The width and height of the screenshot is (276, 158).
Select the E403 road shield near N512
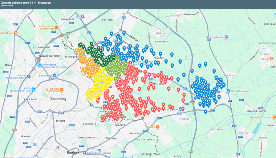click(x=193, y=102)
